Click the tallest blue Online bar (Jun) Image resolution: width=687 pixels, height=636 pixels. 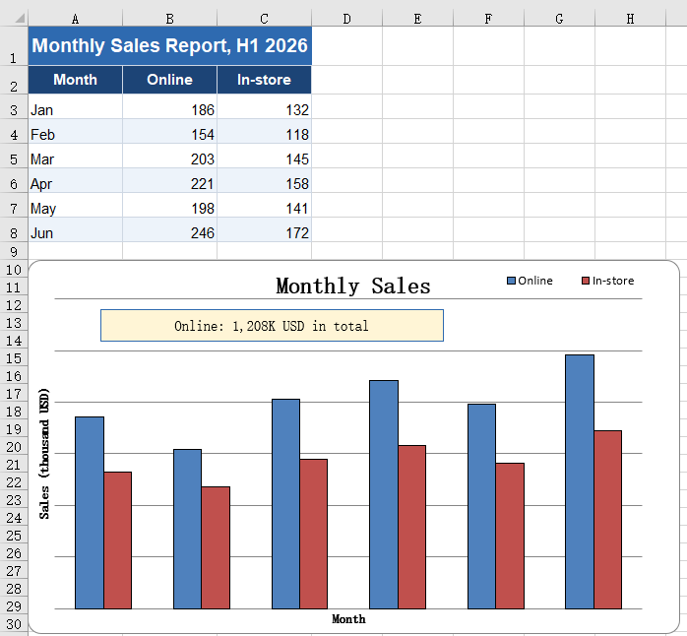tap(580, 481)
